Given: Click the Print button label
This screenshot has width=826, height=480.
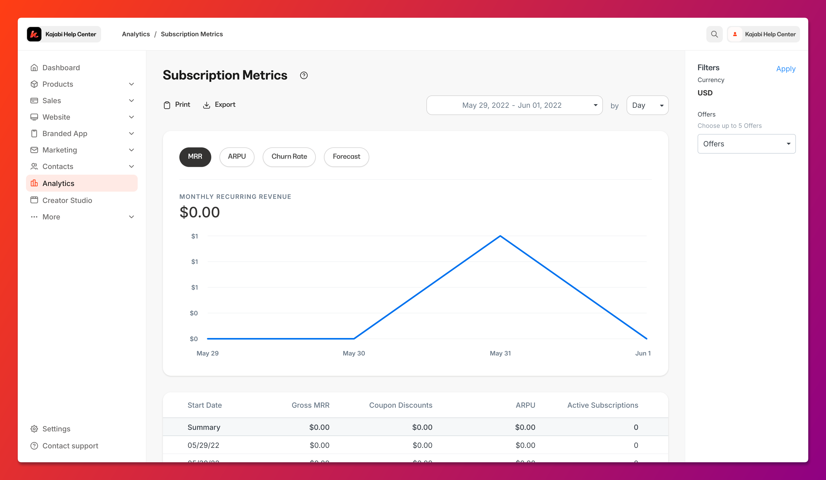Looking at the screenshot, I should coord(183,104).
